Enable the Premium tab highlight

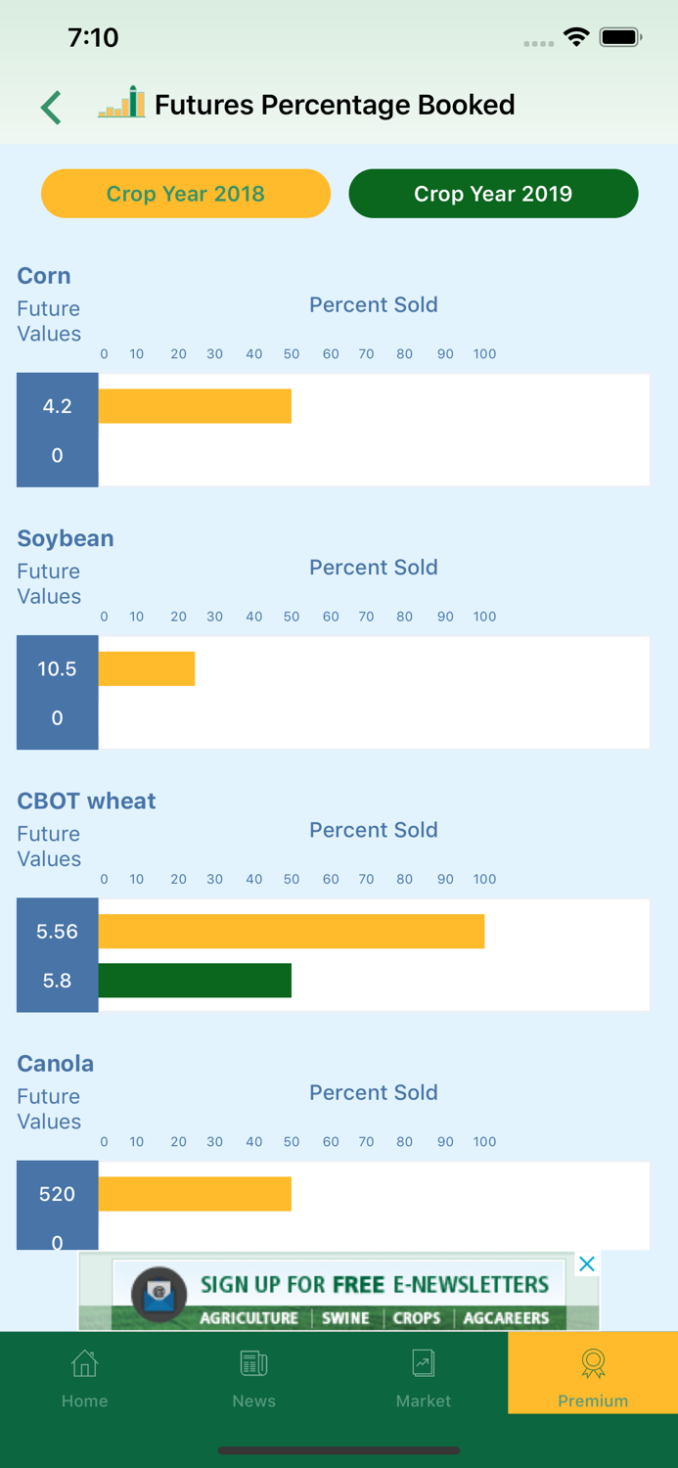(591, 1373)
